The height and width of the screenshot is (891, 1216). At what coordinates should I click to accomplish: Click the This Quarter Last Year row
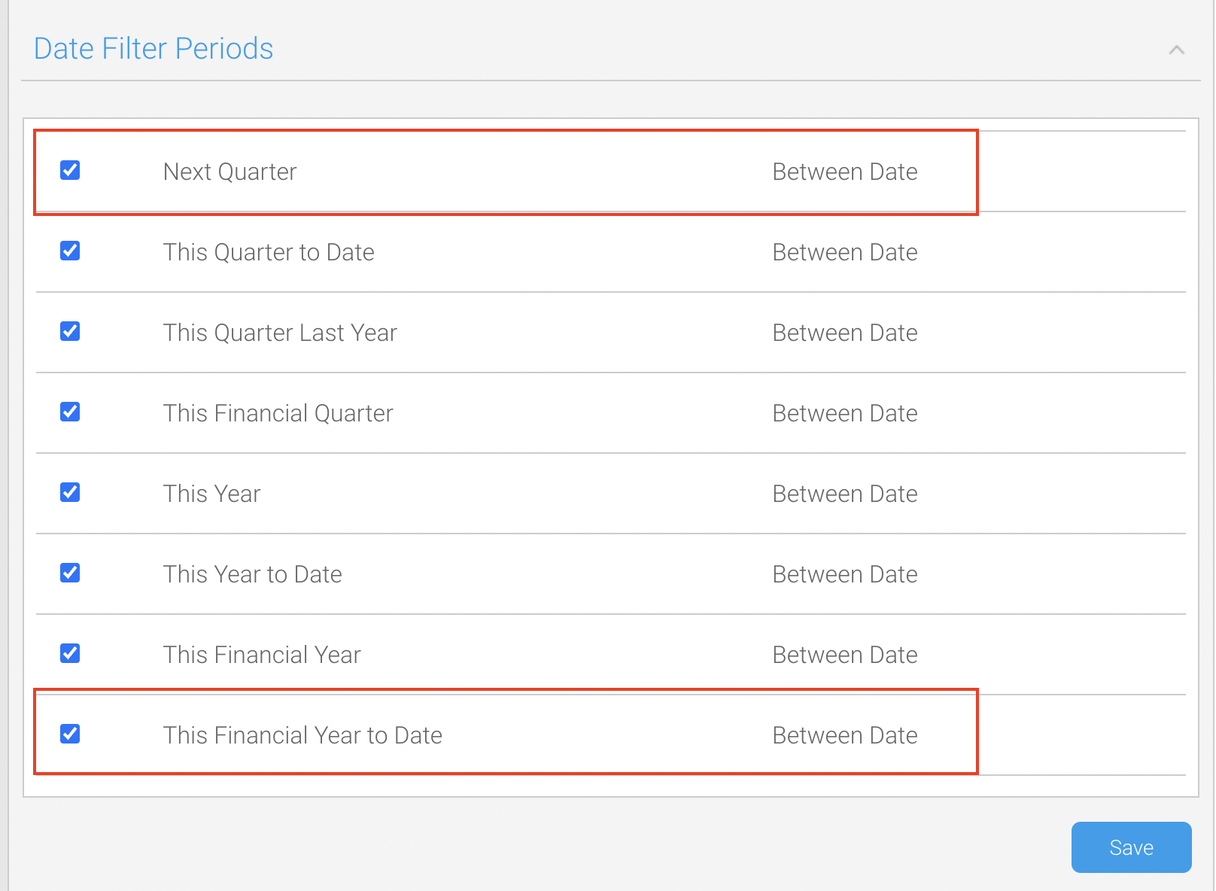coord(280,332)
